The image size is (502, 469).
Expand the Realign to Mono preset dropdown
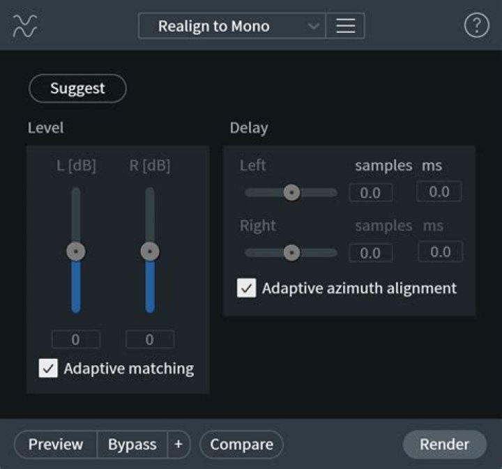click(231, 26)
